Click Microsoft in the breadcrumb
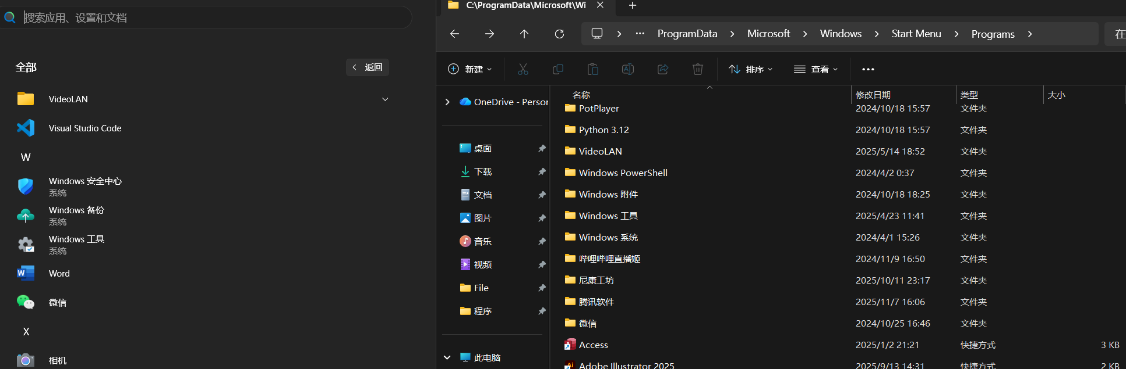 pyautogui.click(x=769, y=34)
